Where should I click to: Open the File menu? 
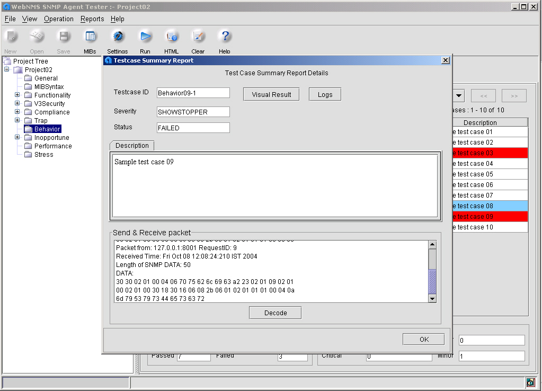coord(10,19)
